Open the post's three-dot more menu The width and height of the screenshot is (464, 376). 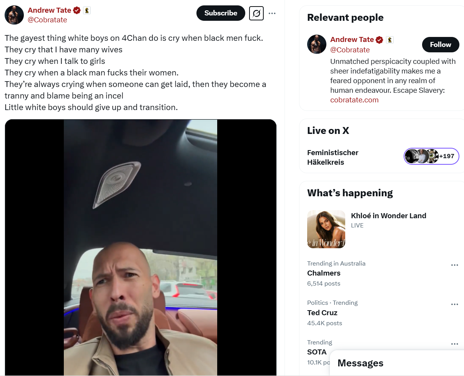272,13
